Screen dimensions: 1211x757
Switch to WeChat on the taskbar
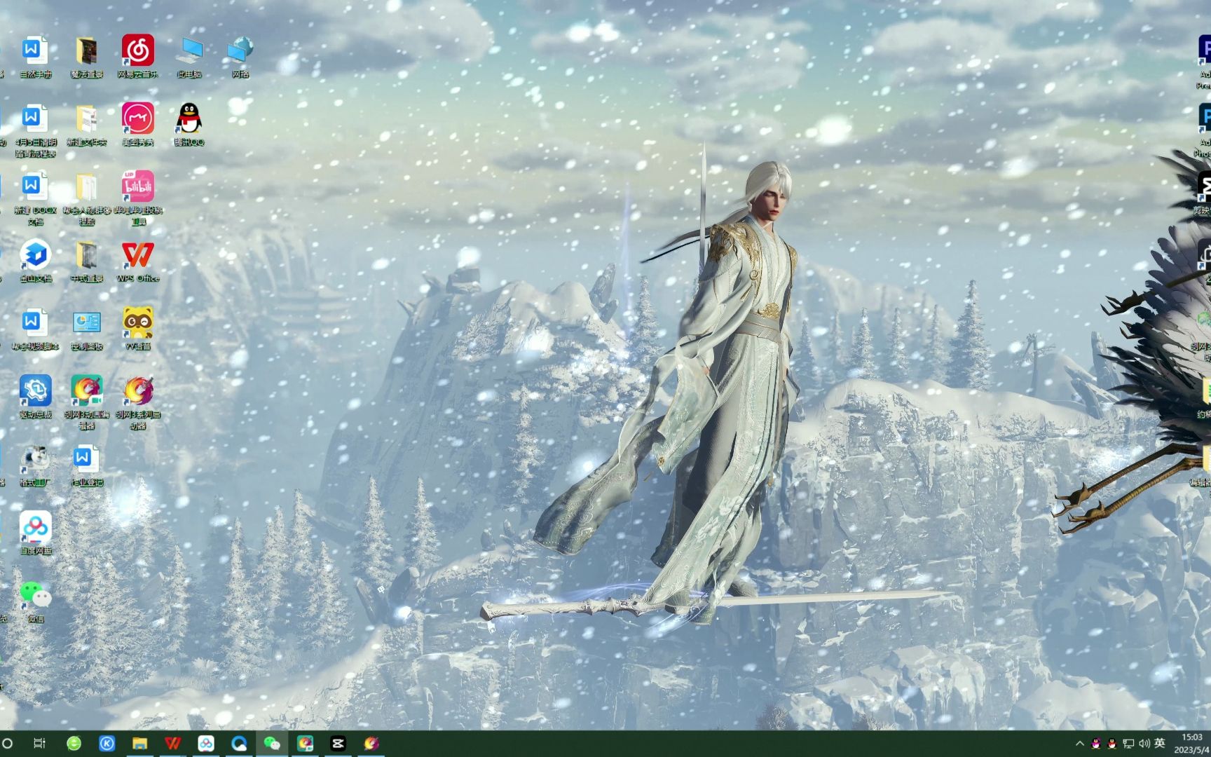pos(272,743)
